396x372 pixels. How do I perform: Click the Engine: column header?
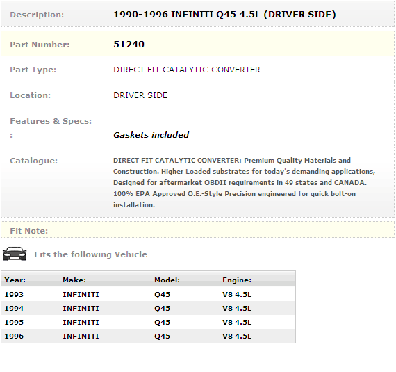(x=237, y=280)
